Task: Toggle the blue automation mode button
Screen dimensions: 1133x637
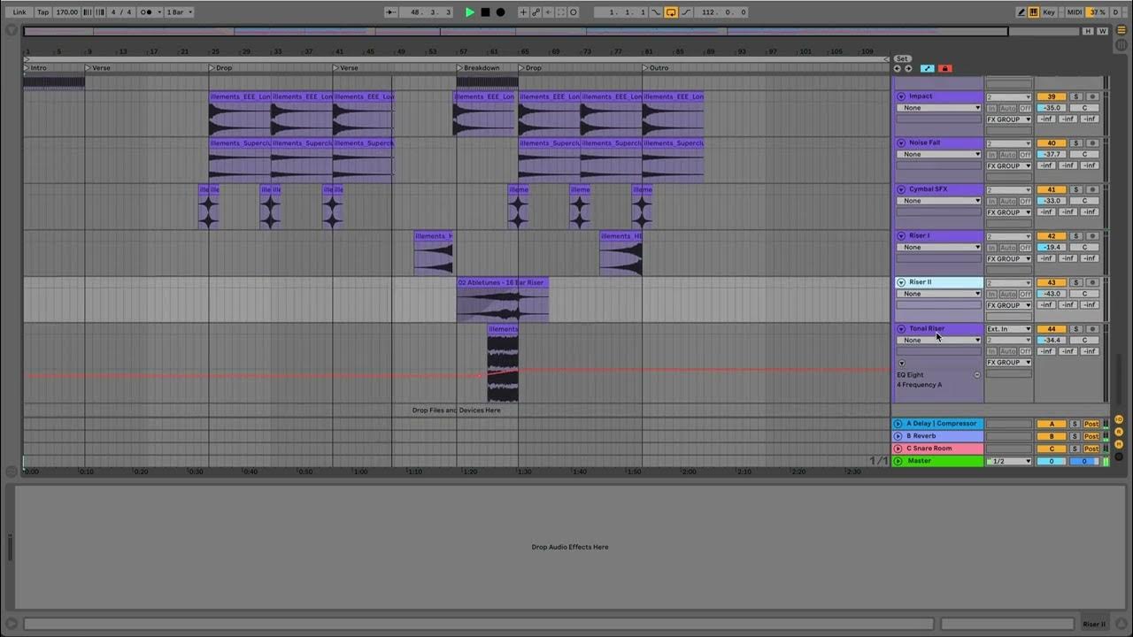Action: 928,68
